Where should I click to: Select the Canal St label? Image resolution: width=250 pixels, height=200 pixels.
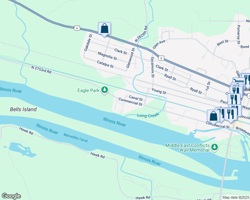(136, 98)
